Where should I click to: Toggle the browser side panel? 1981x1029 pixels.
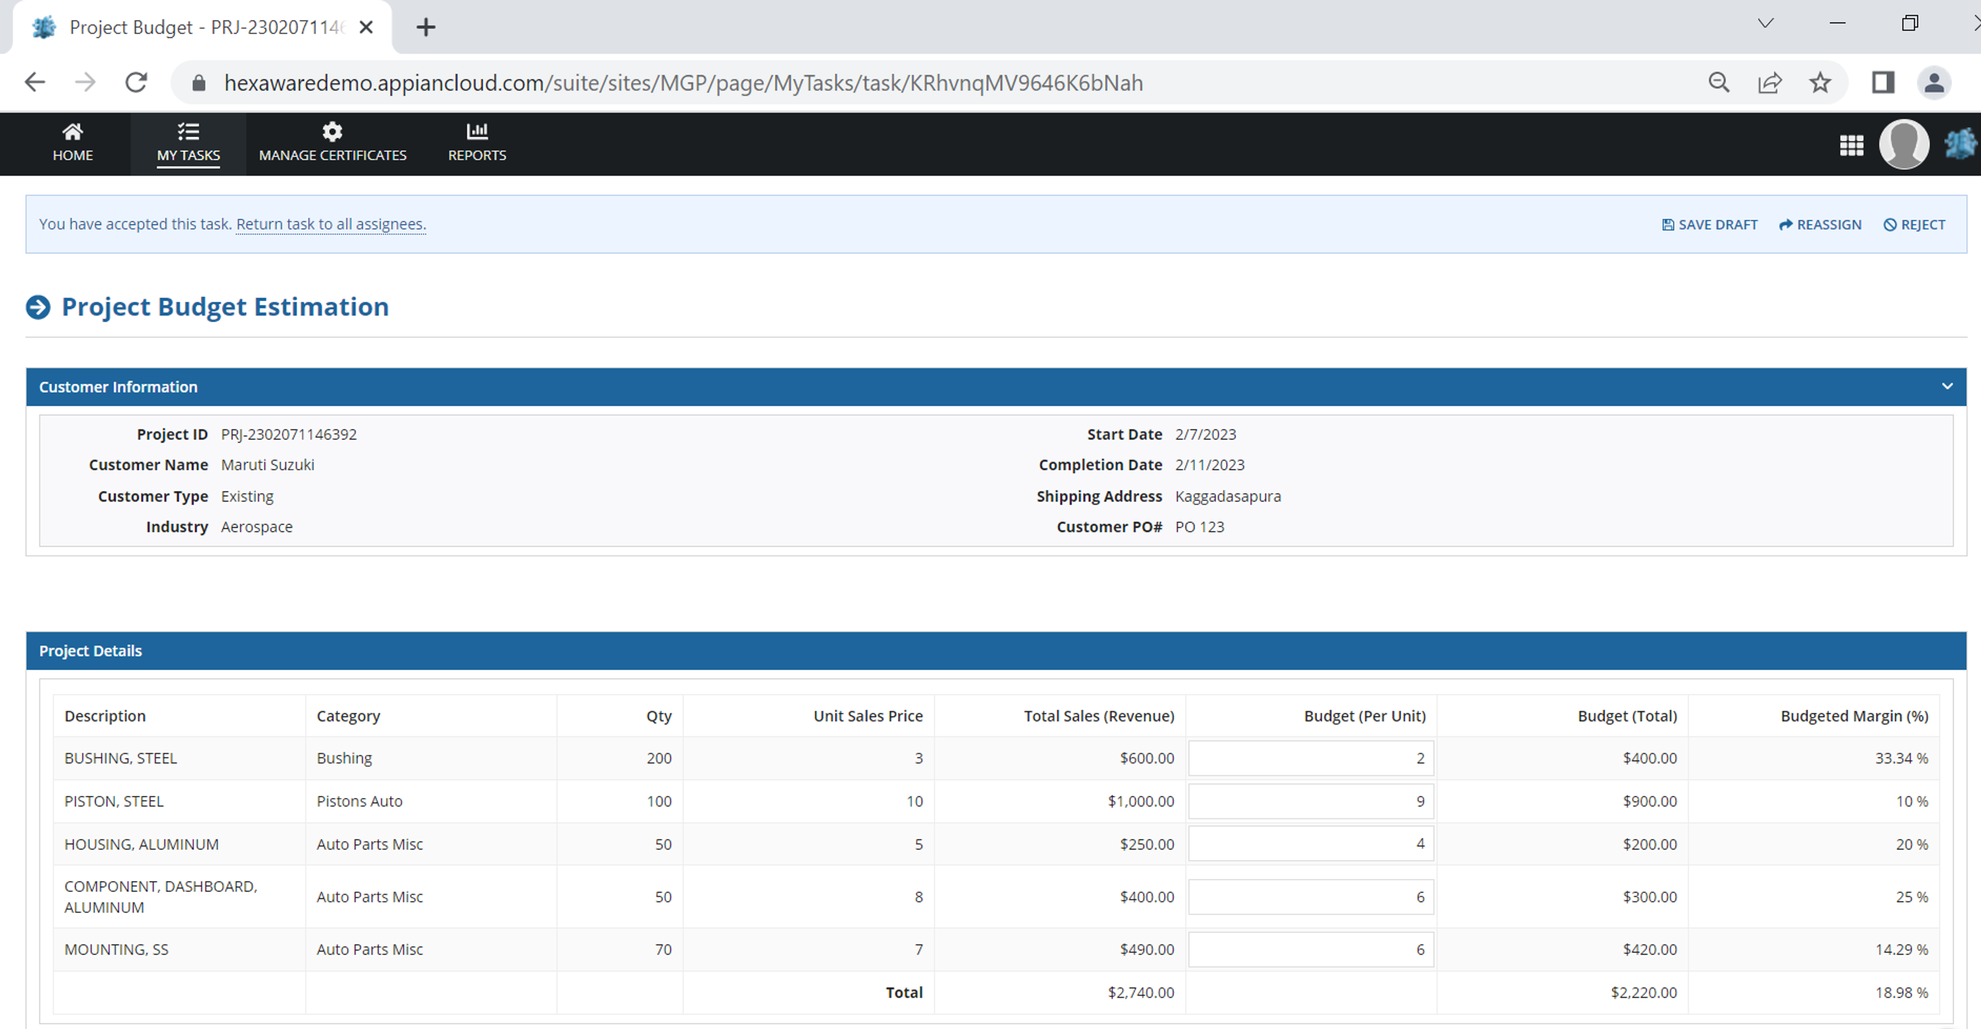pyautogui.click(x=1882, y=83)
